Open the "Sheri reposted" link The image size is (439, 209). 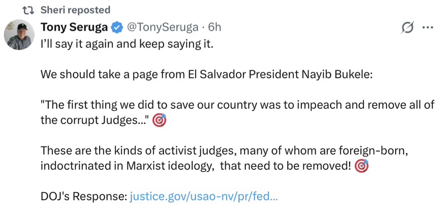[x=75, y=10]
